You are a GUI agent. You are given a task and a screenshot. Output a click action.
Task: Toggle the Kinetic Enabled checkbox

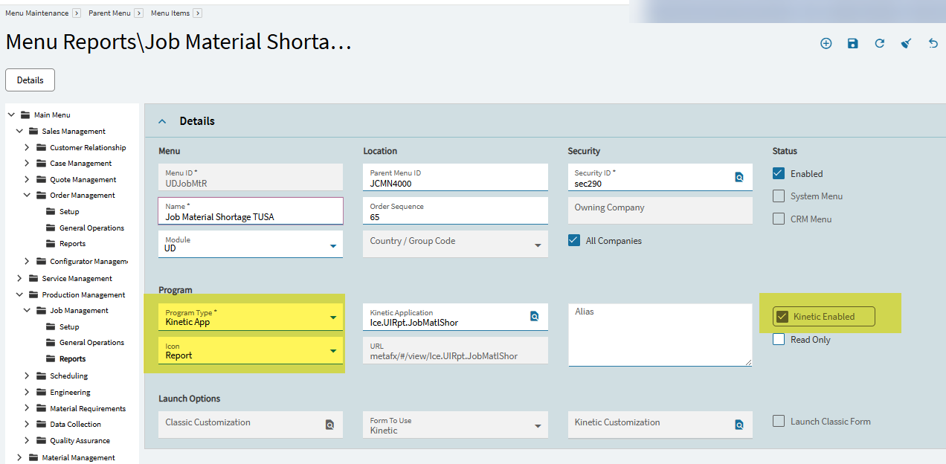pyautogui.click(x=782, y=317)
